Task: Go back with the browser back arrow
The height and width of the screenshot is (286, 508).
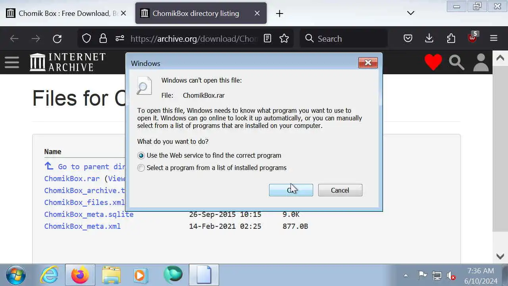Action: pos(14,39)
